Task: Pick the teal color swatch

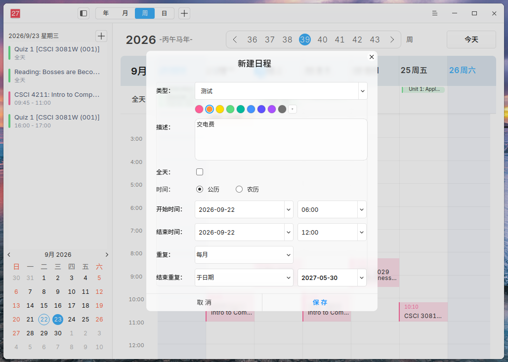Action: tap(241, 109)
